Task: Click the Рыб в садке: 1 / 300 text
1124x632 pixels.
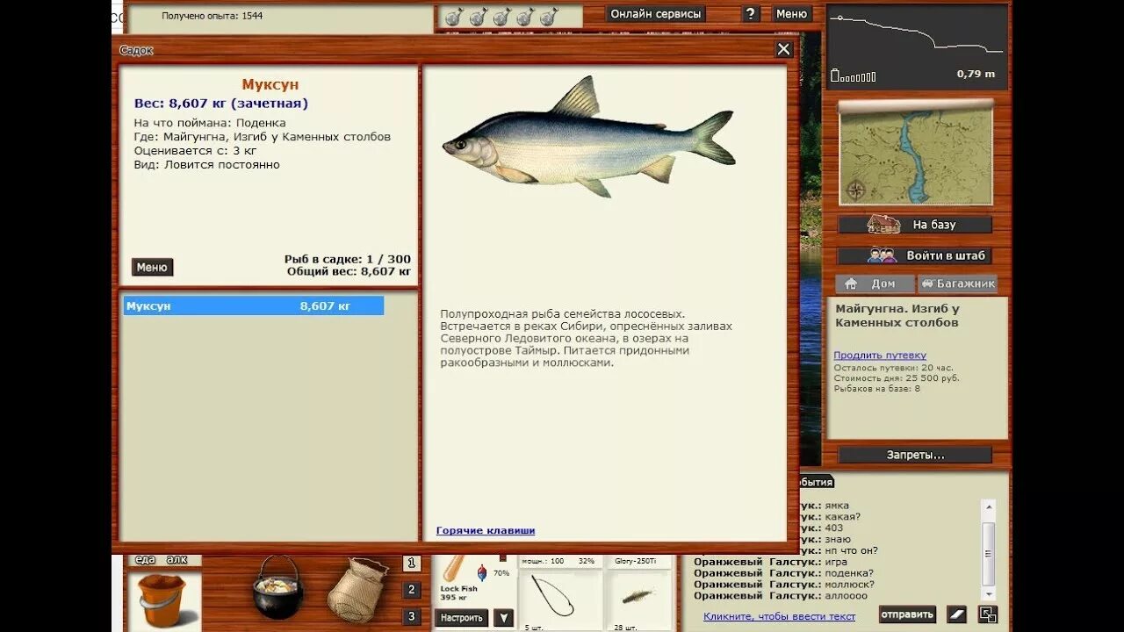Action: coord(348,259)
